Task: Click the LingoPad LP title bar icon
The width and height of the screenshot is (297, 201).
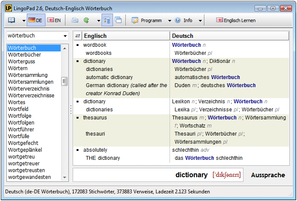Action: (8, 7)
